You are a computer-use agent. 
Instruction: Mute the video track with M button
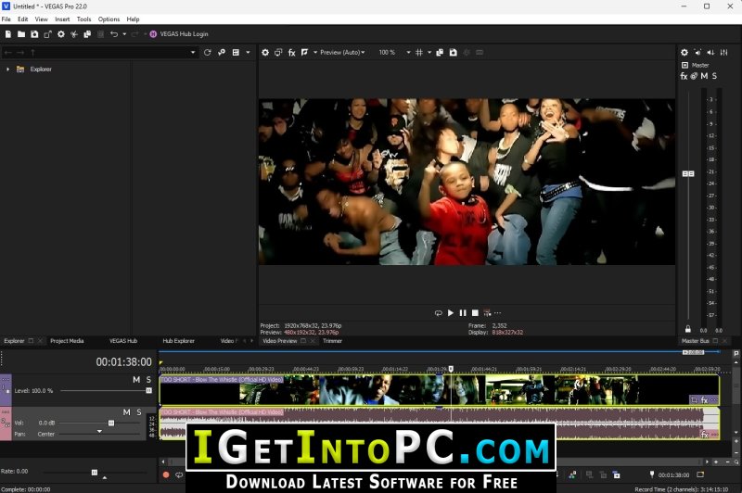136,380
